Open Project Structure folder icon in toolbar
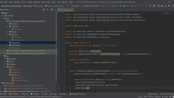 click(154, 6)
